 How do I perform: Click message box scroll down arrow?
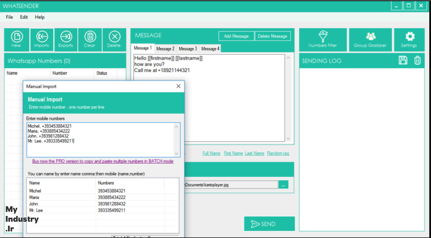coord(288,139)
